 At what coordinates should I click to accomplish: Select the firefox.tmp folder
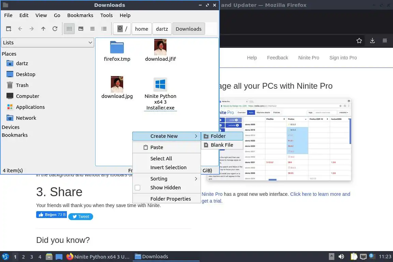pos(117,51)
